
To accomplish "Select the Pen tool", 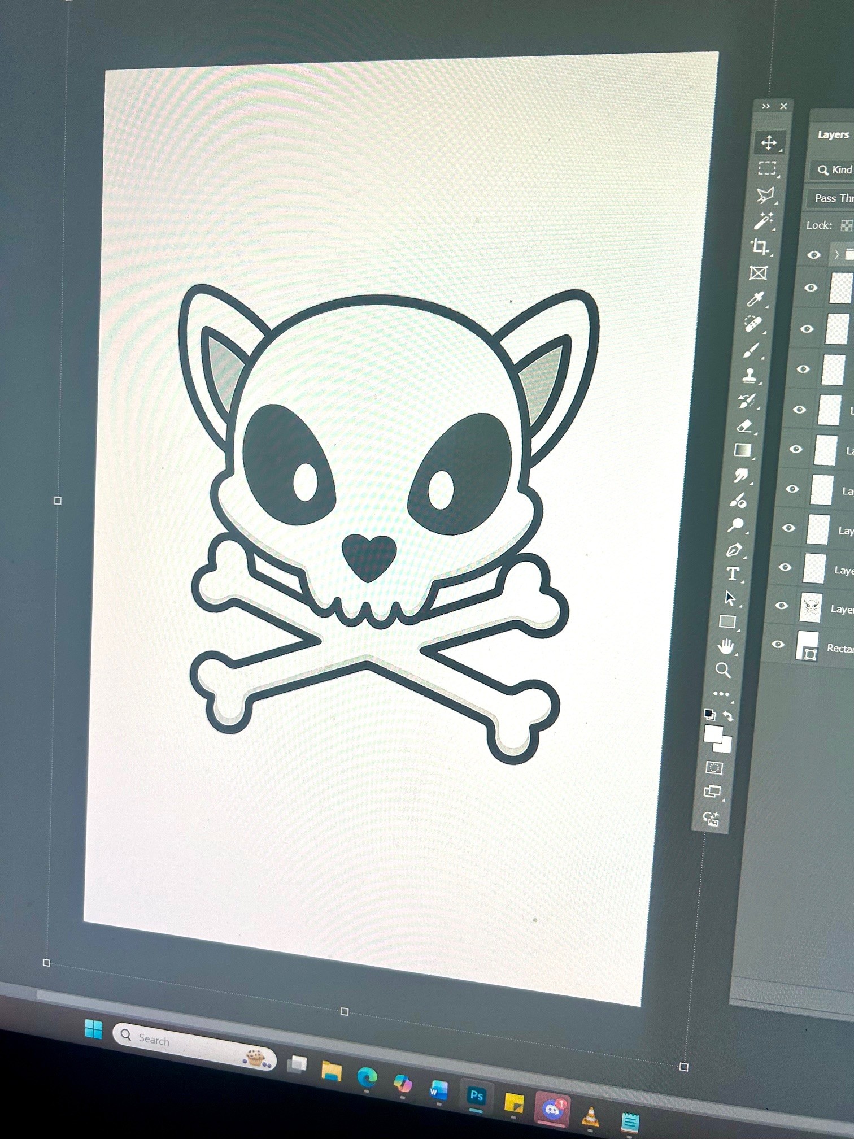I will pos(734,550).
